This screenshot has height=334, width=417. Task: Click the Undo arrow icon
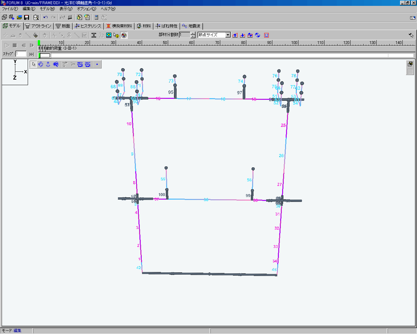[46, 17]
